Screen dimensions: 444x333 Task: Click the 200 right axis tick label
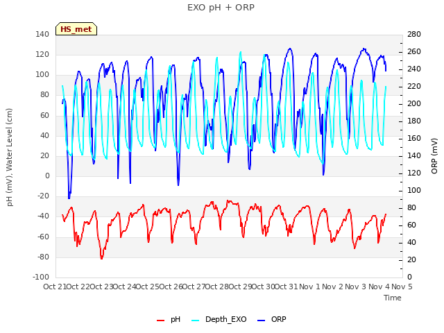tap(414, 103)
